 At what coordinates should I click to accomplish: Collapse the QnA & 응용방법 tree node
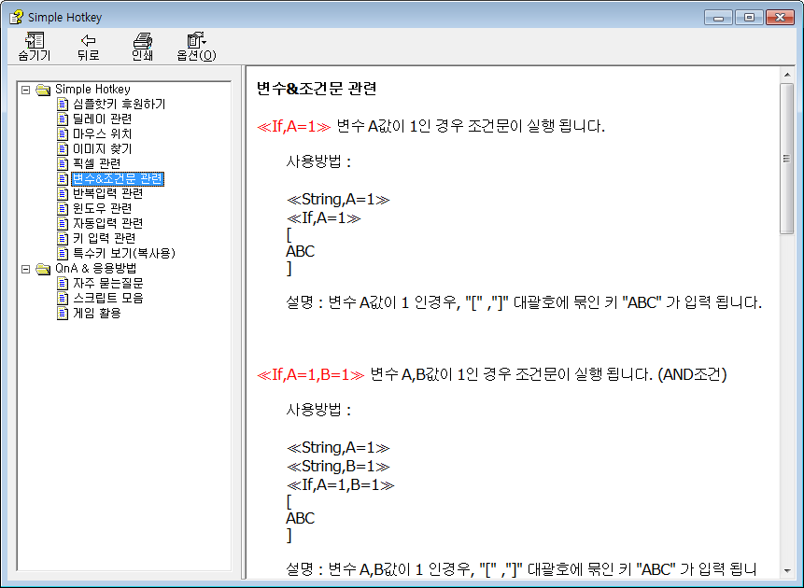pos(25,269)
